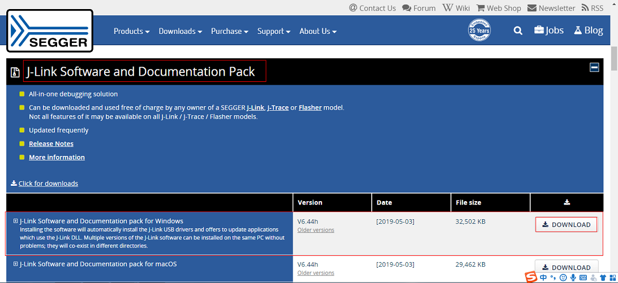The height and width of the screenshot is (283, 618).
Task: Click 'J-Link Software and Documentation pack for Windows' title
Action: coord(101,221)
